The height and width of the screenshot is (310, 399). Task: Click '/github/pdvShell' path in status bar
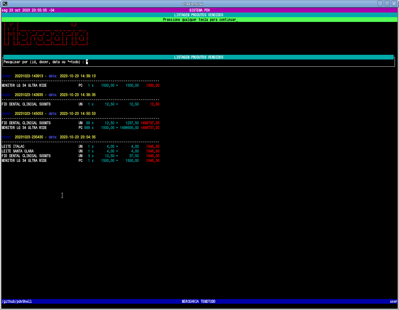coord(17,302)
